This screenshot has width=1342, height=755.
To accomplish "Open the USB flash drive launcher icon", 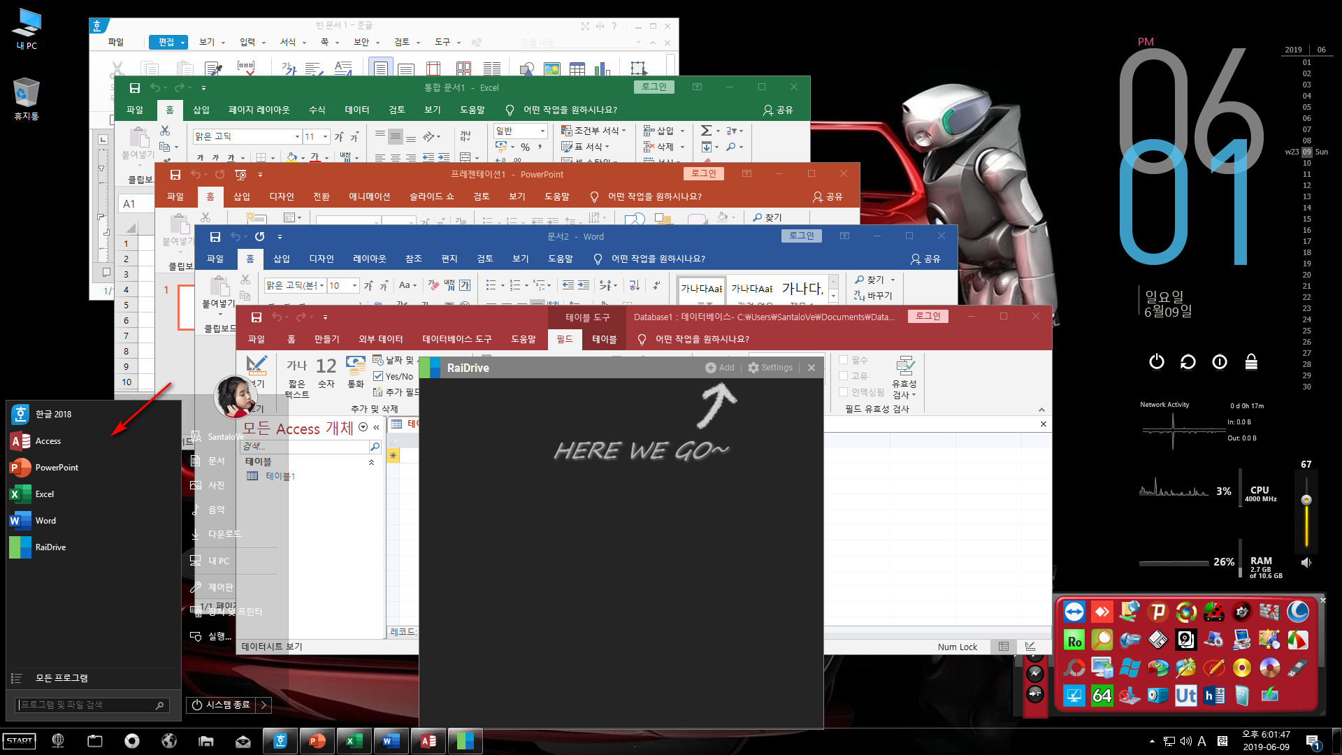I will tap(1298, 668).
